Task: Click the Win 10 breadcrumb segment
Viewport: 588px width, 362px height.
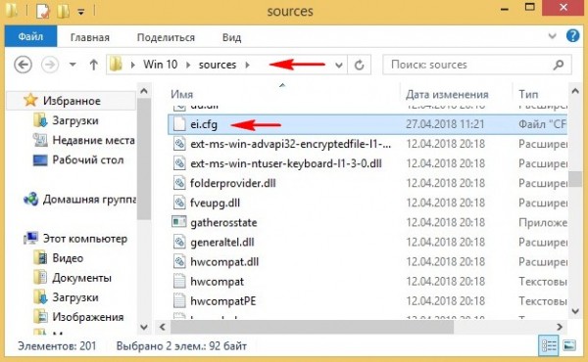Action: [160, 65]
